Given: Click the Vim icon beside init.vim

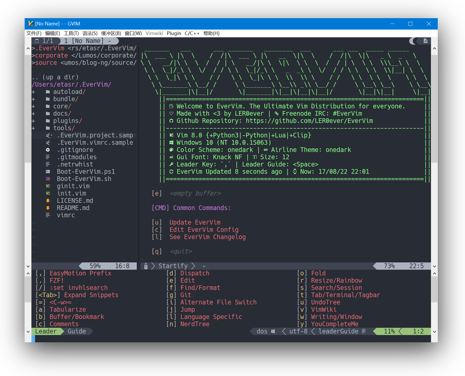Looking at the screenshot, I should (48, 193).
